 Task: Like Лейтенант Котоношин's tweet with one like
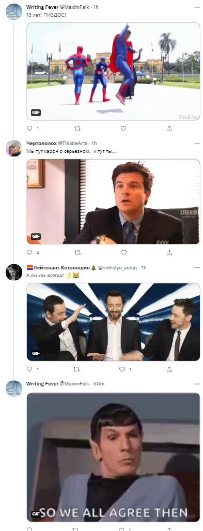click(122, 369)
